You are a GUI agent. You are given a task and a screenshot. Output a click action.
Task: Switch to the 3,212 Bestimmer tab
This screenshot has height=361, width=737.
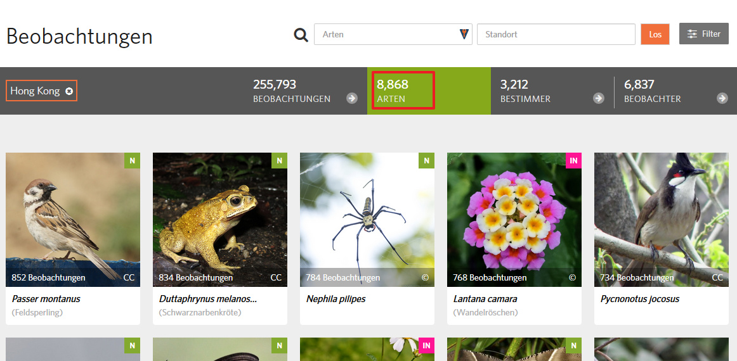[x=552, y=91]
